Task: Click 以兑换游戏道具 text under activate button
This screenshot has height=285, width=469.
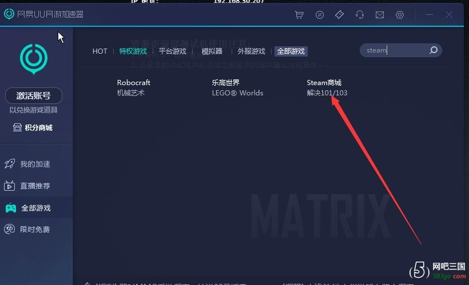Action: (x=34, y=110)
